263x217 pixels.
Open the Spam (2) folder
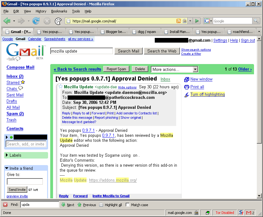tap(15, 113)
